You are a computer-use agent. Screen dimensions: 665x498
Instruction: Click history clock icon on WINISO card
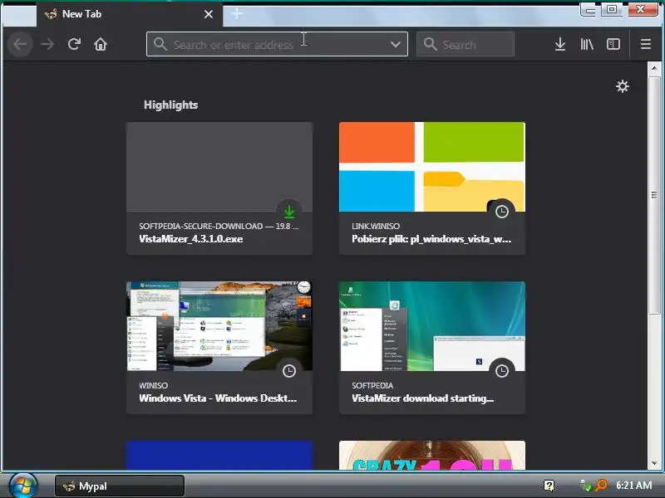289,371
